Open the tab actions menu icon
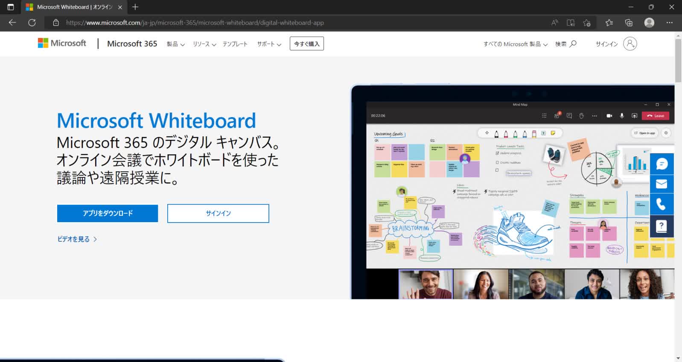This screenshot has height=362, width=682. [x=11, y=7]
